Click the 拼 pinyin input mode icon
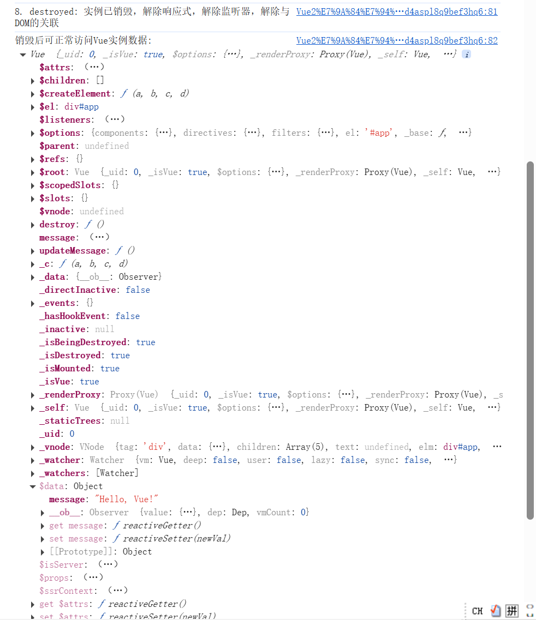Viewport: 536px width, 620px height. [512, 611]
